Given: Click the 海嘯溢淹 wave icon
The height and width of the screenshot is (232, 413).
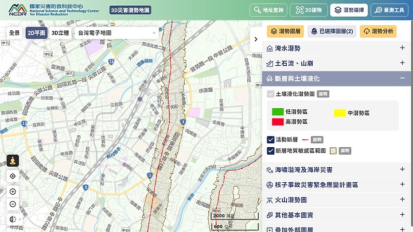Looking at the screenshot, I should (270, 170).
